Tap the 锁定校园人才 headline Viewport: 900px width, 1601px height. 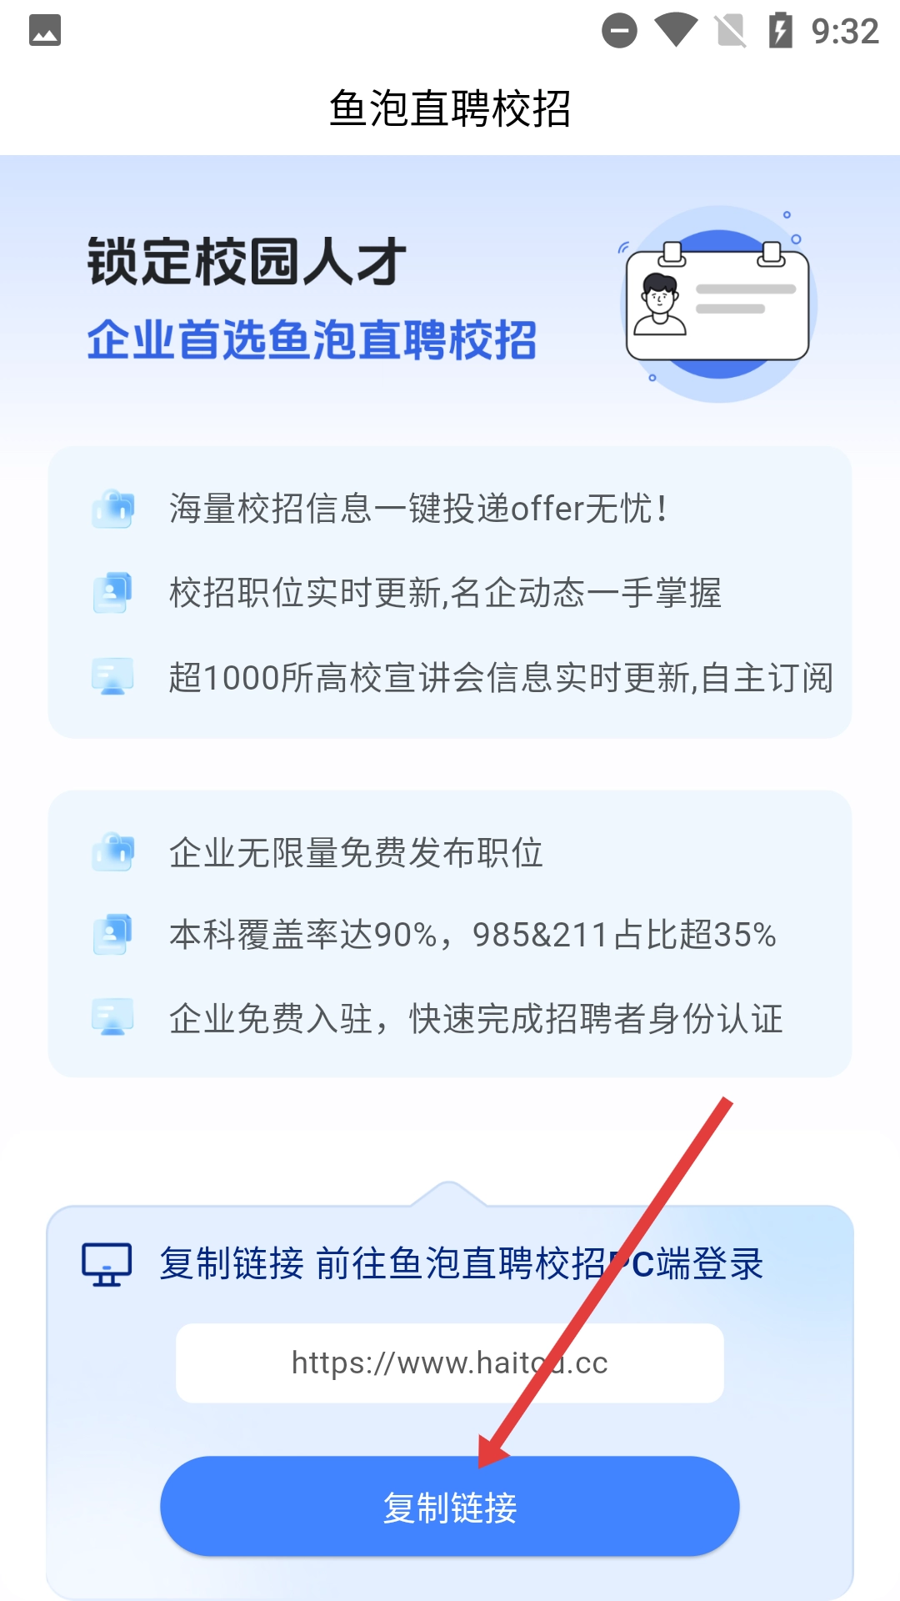pyautogui.click(x=247, y=262)
